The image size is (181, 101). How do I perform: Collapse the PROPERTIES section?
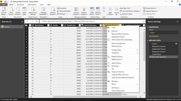[x=148, y=27]
